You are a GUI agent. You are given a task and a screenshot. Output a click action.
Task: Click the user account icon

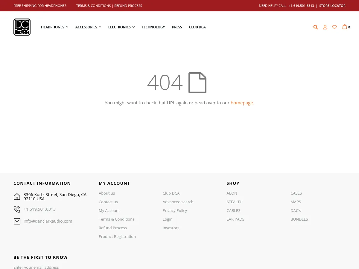[x=325, y=27]
